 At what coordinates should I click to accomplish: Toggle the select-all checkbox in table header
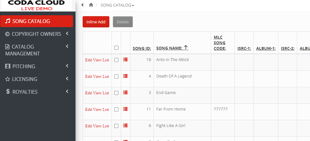coord(116,48)
